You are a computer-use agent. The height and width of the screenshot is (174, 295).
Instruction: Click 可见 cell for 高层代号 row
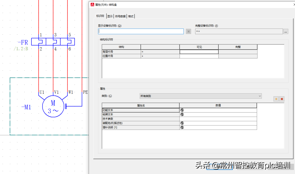point(199,52)
